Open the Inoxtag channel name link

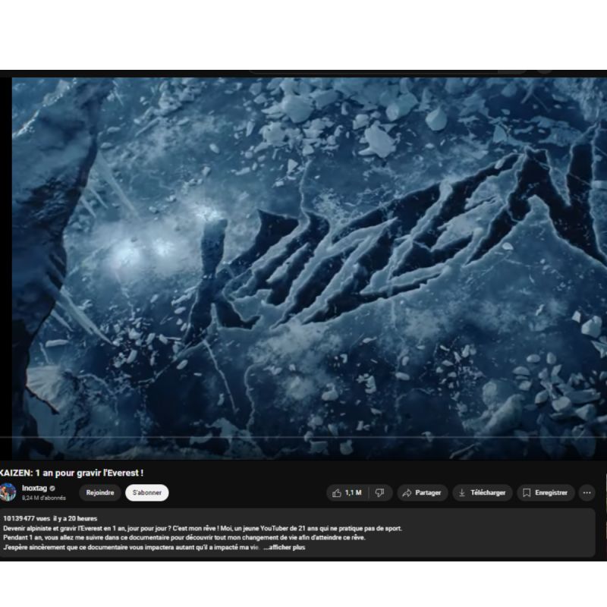click(x=34, y=488)
